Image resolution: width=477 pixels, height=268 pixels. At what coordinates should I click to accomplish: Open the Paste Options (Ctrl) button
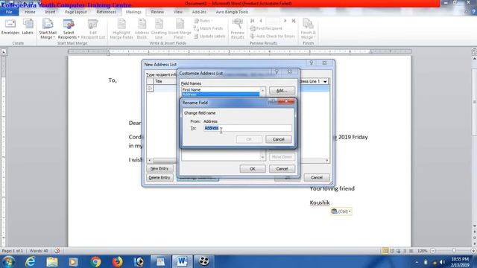[341, 211]
